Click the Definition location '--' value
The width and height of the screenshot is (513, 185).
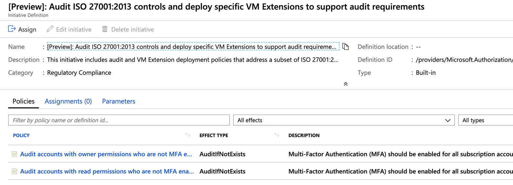[x=418, y=47]
